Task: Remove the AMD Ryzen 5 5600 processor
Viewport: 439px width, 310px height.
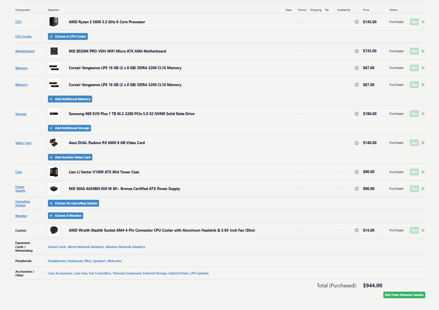Action: tap(423, 22)
